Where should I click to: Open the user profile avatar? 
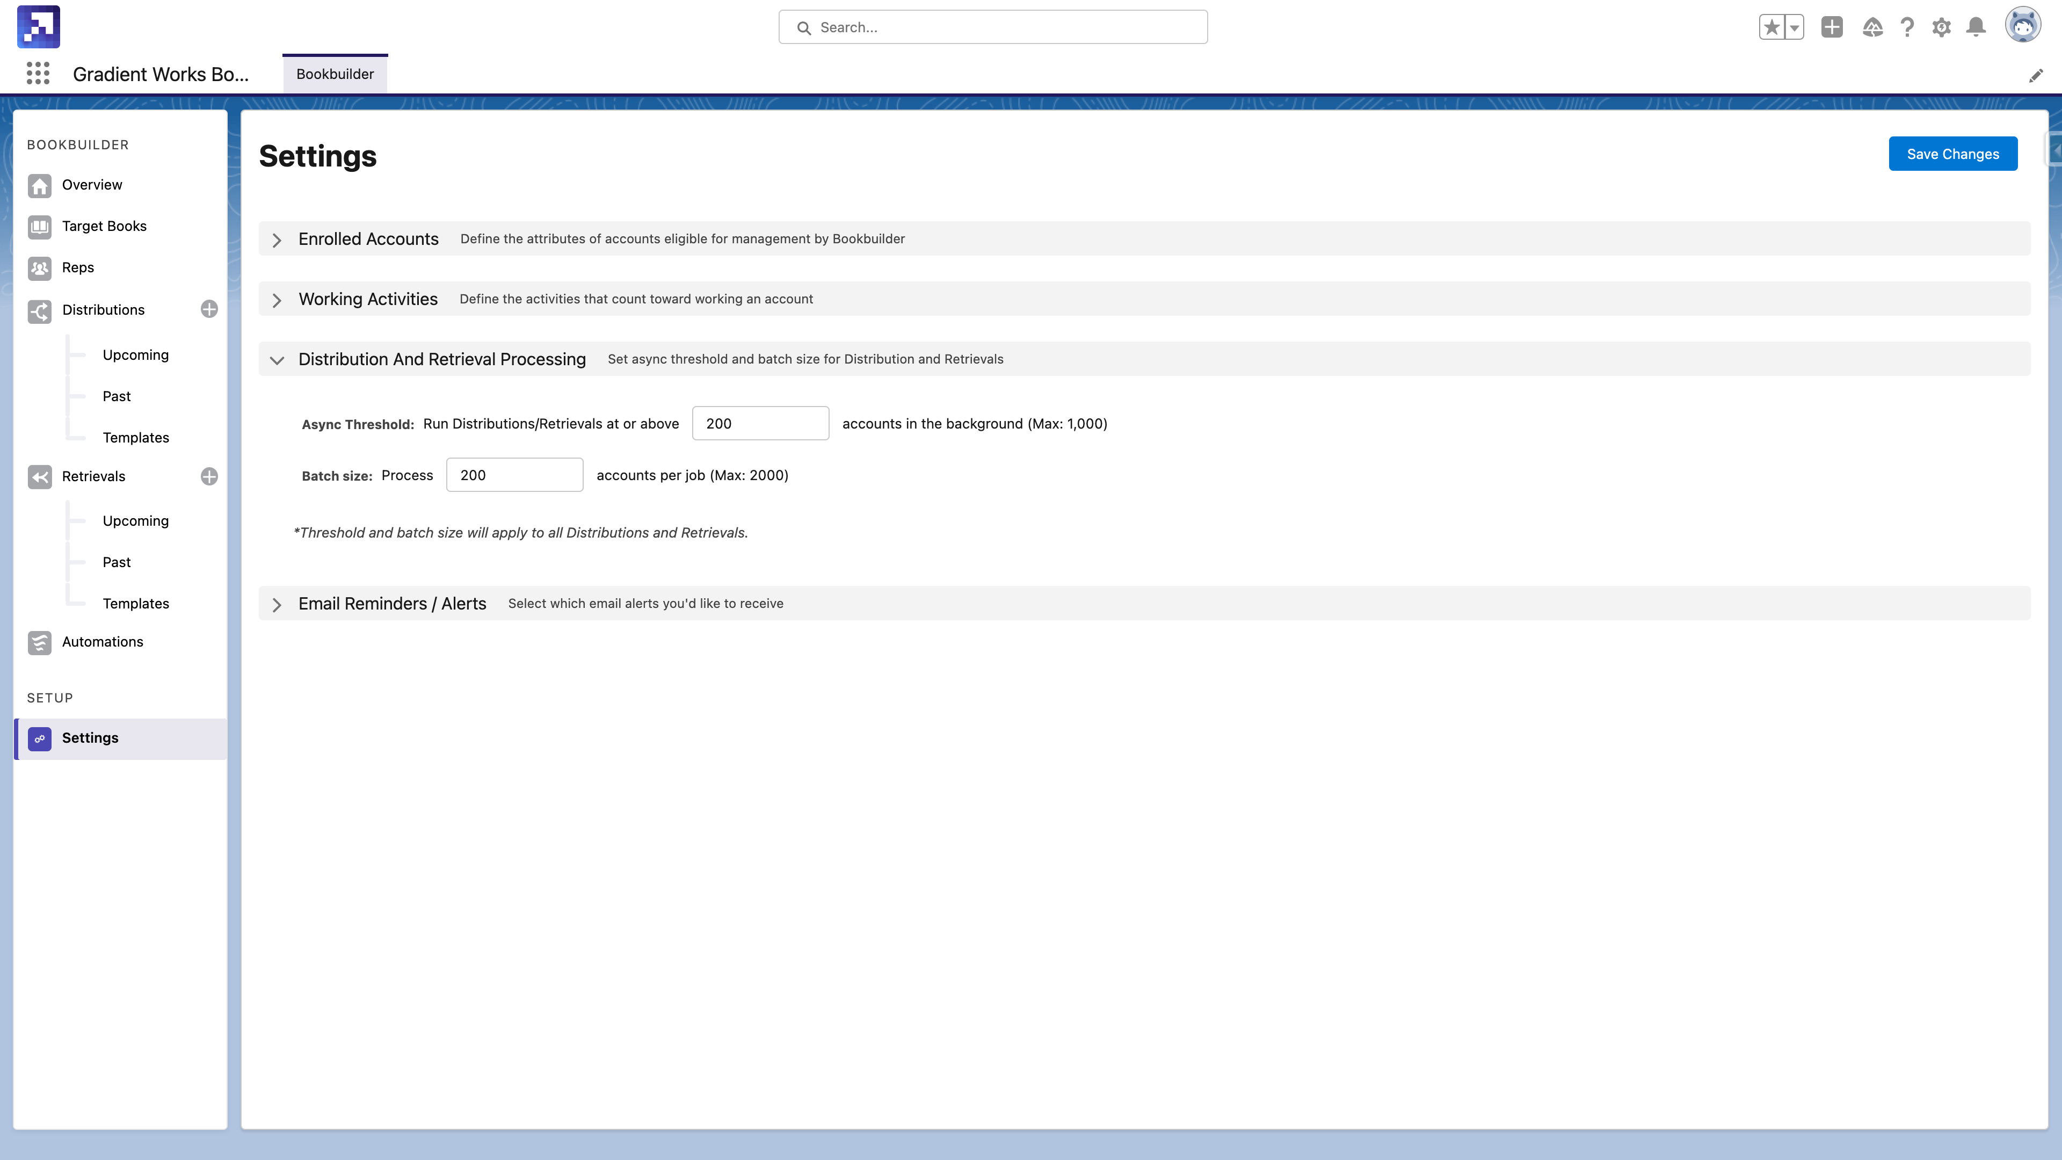pos(2023,25)
